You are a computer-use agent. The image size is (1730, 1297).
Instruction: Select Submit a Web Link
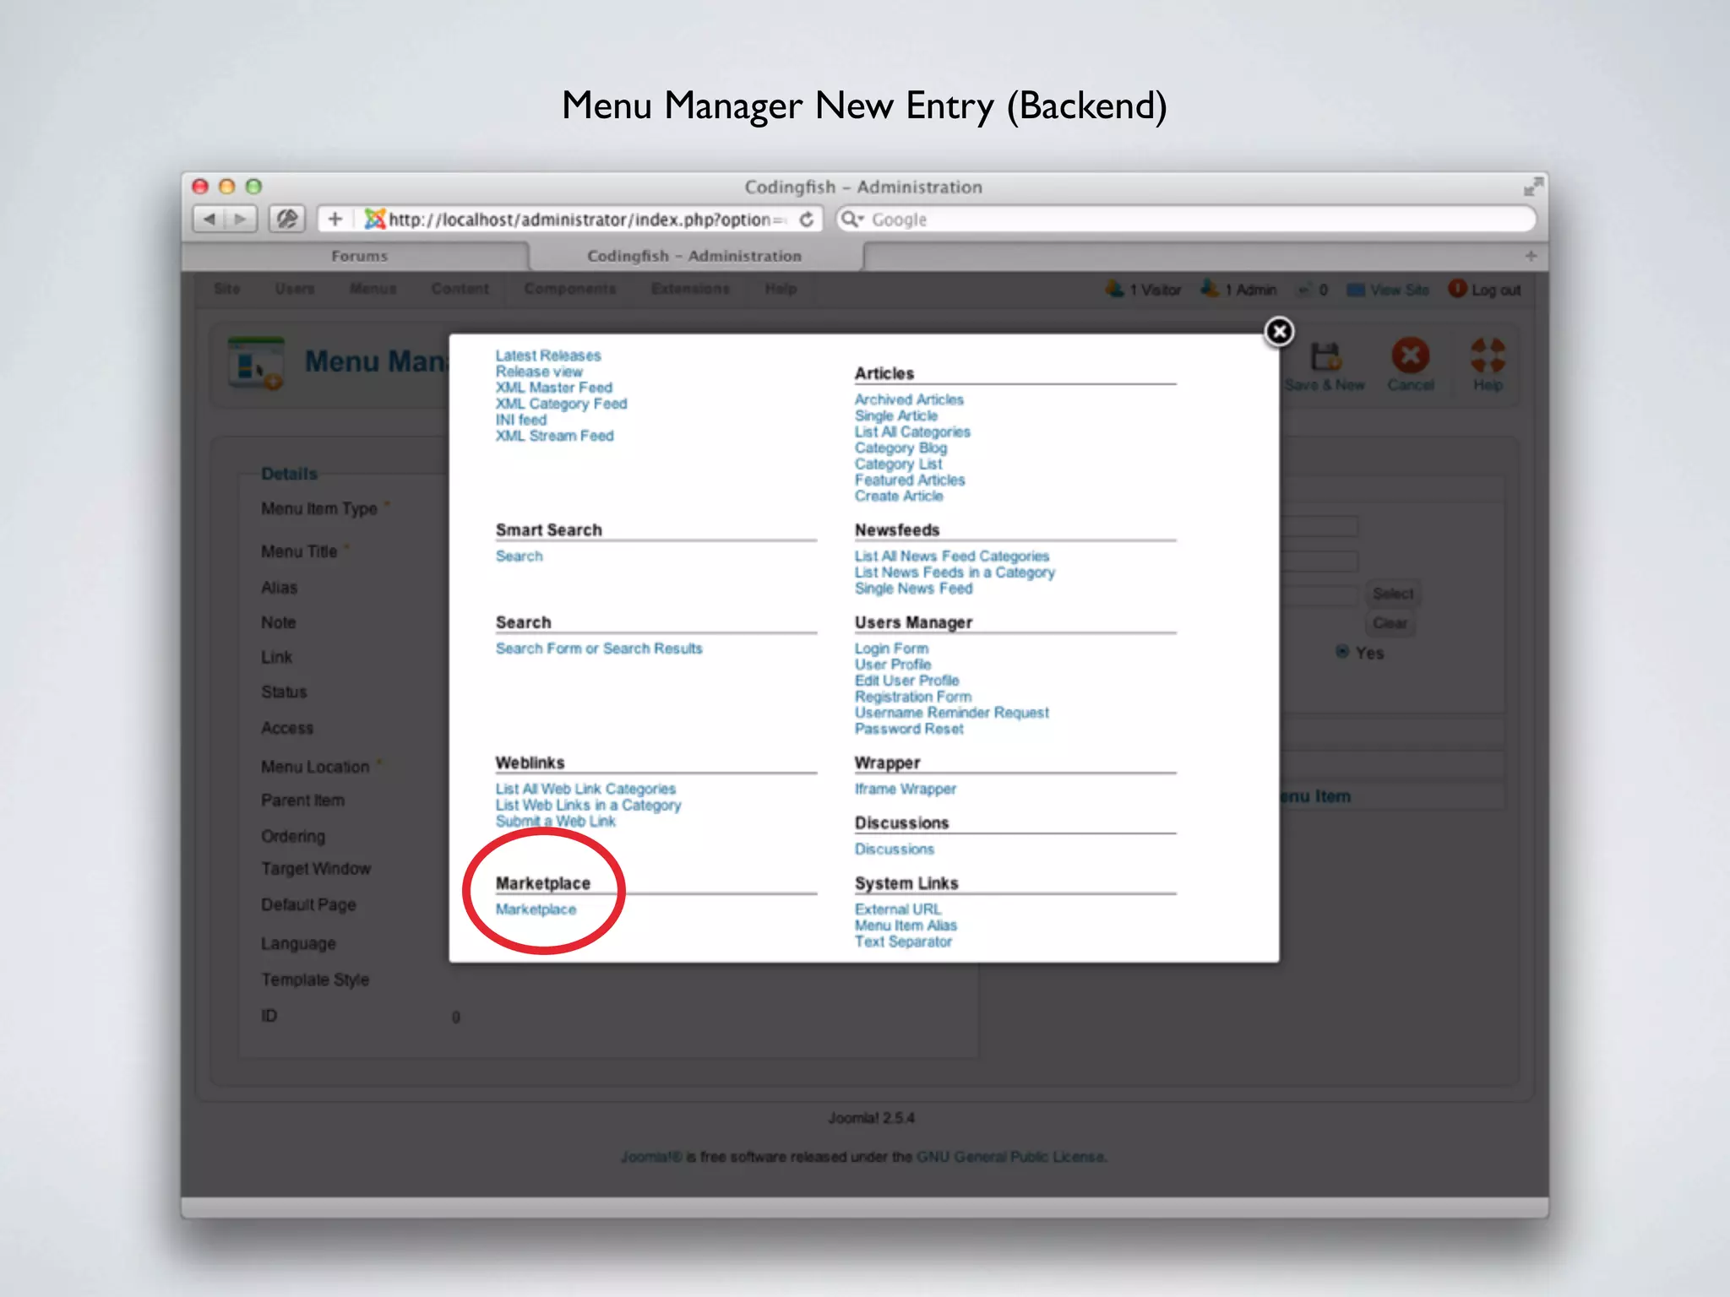click(x=556, y=821)
